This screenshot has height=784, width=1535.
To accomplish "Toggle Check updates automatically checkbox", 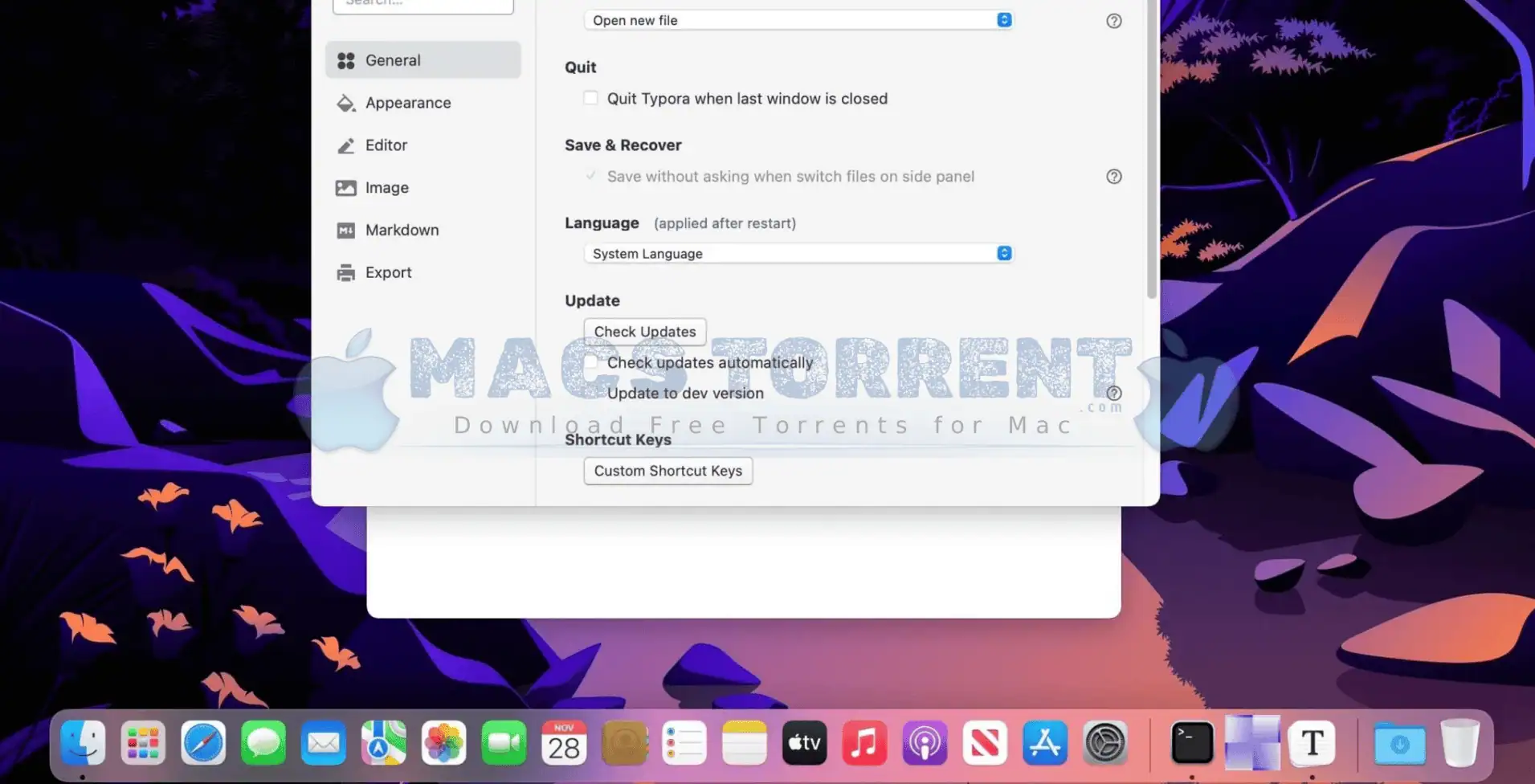I will [590, 362].
